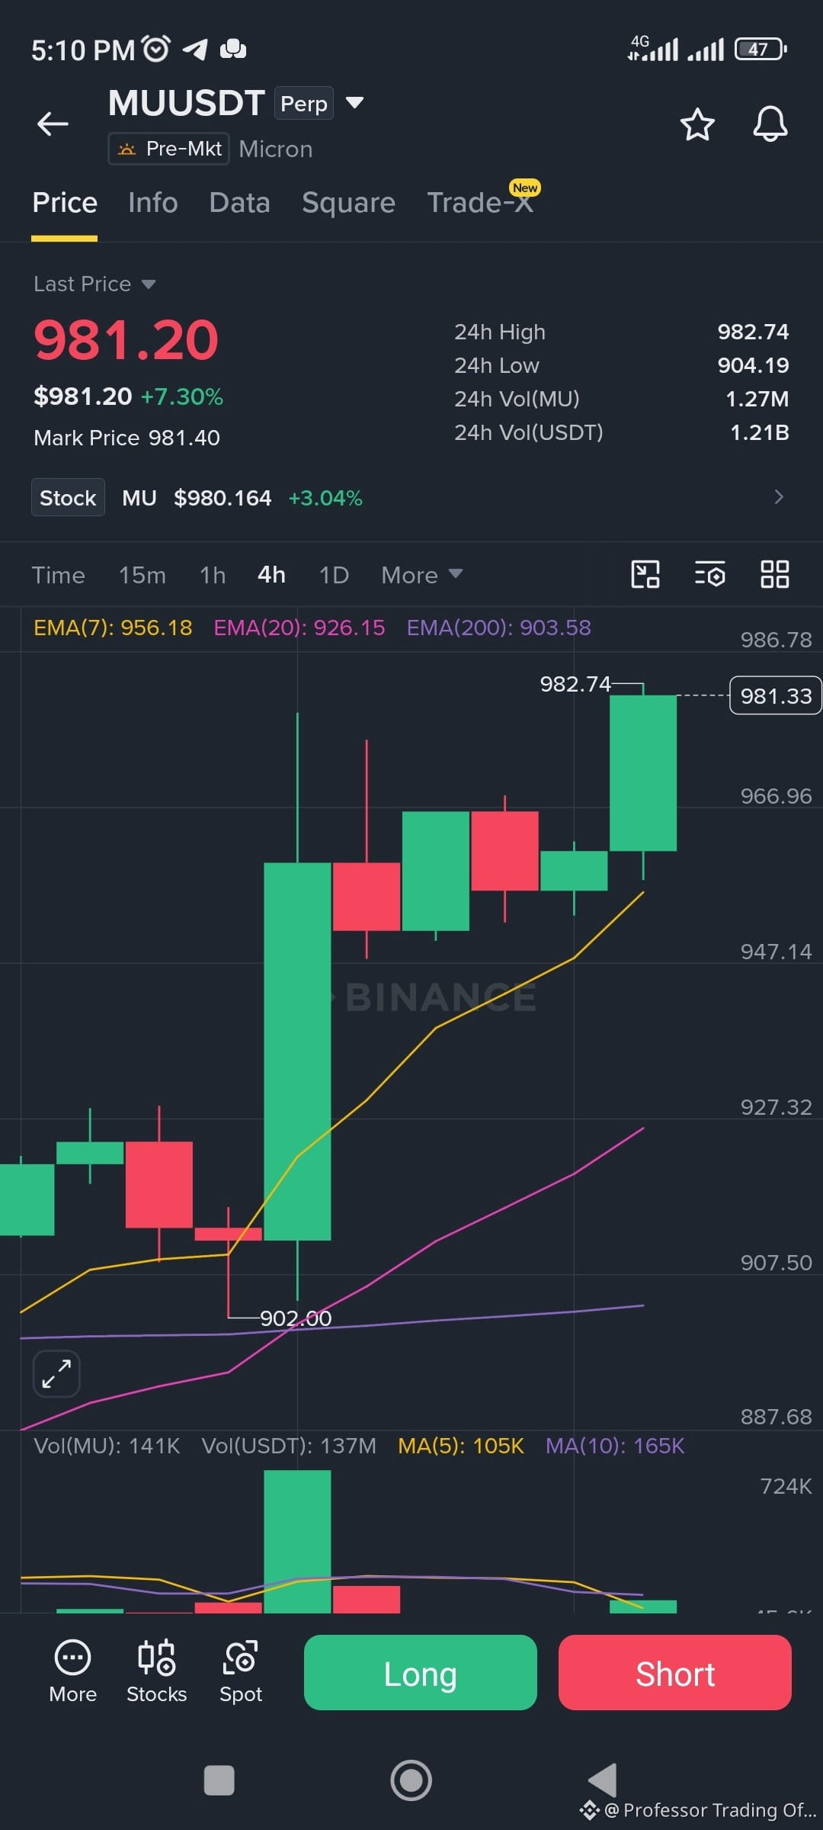
Task: Tap the 24h Vol(MU) value 1.27M
Action: pos(757,399)
